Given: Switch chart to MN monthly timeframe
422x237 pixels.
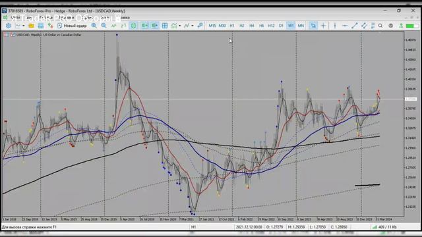Looking at the screenshot, I should pyautogui.click(x=301, y=26).
